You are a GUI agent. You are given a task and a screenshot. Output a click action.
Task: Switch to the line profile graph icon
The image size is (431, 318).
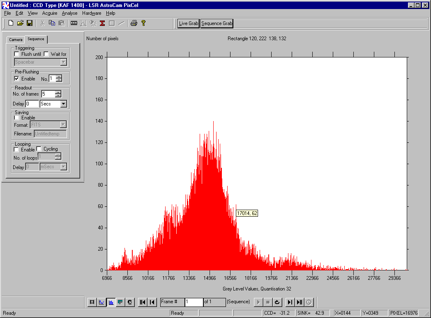(101, 302)
